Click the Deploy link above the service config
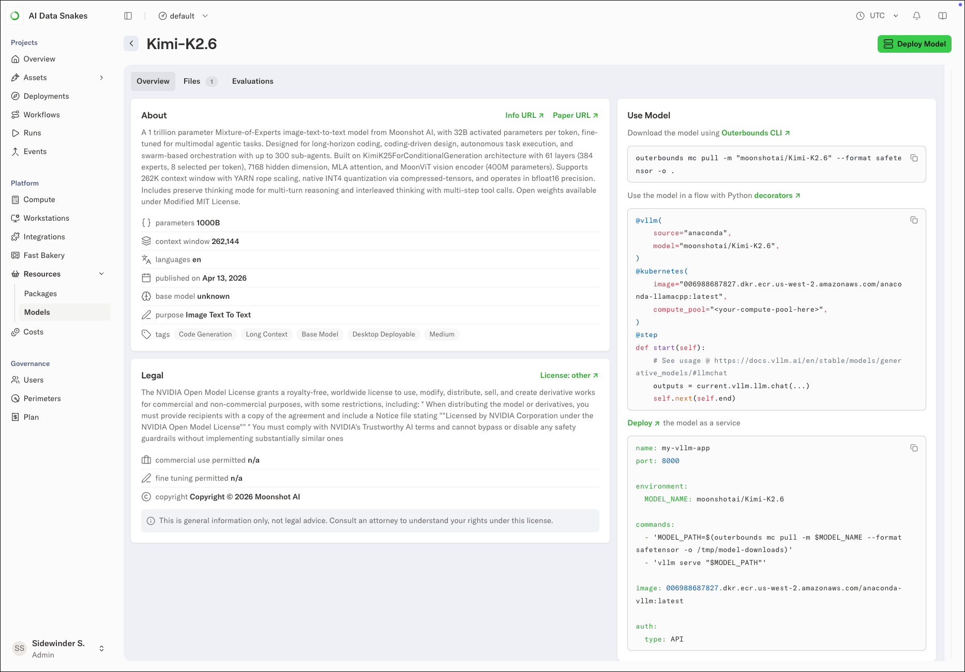This screenshot has width=965, height=672. point(643,423)
